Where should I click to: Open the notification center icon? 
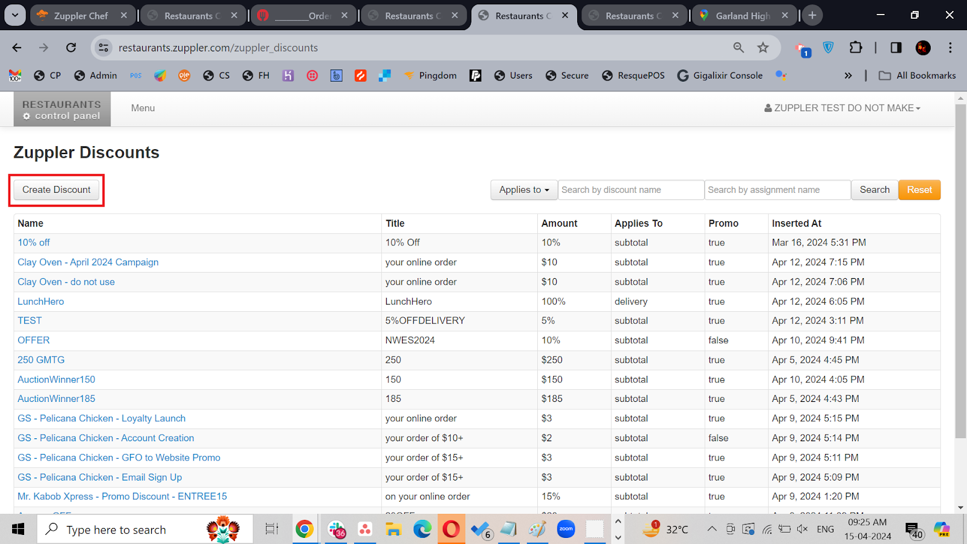tap(913, 530)
